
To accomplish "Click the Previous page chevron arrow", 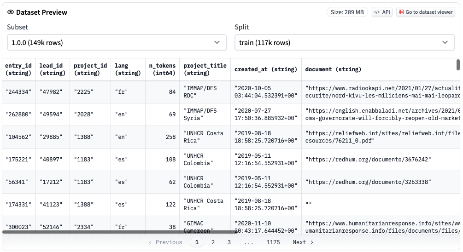I will click(x=150, y=242).
